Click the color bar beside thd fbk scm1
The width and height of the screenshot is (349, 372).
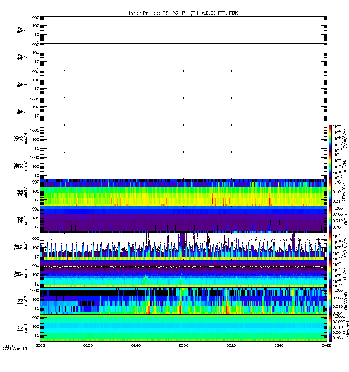330,219
